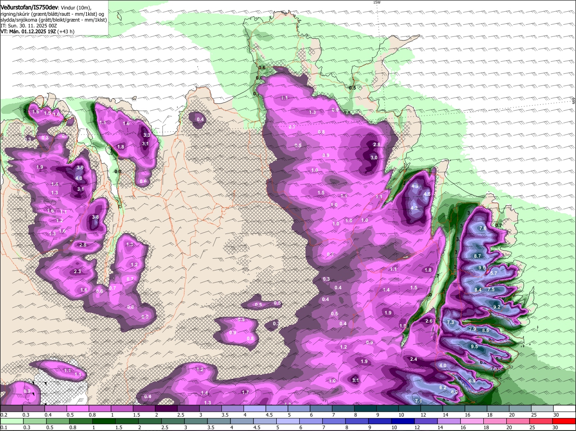This screenshot has width=576, height=431.
Task: Select the bright red 30 swatch in lower row
Action: coord(564,421)
